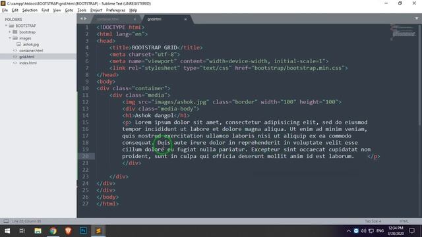Click the 'Line 20, Column 85' status text
Viewport: 422px width, 237px height.
(x=26, y=221)
